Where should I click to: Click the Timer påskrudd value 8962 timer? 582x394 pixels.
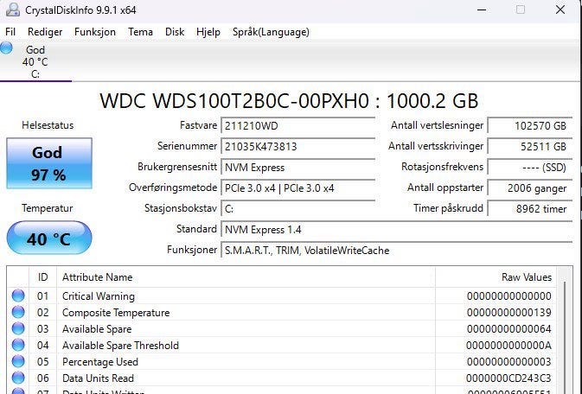point(530,209)
